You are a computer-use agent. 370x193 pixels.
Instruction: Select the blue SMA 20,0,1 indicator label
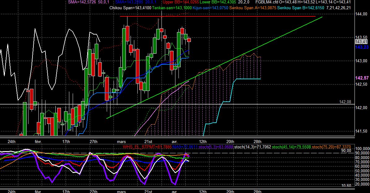point(136,2)
